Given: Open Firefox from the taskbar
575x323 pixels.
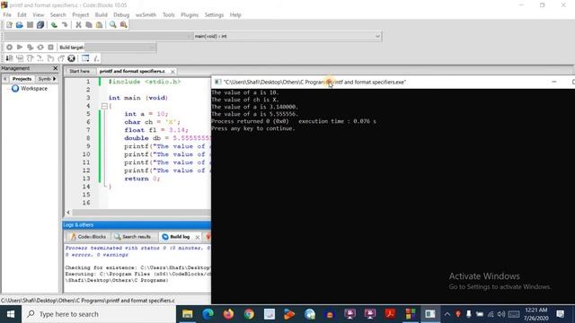Looking at the screenshot, I should [x=228, y=314].
